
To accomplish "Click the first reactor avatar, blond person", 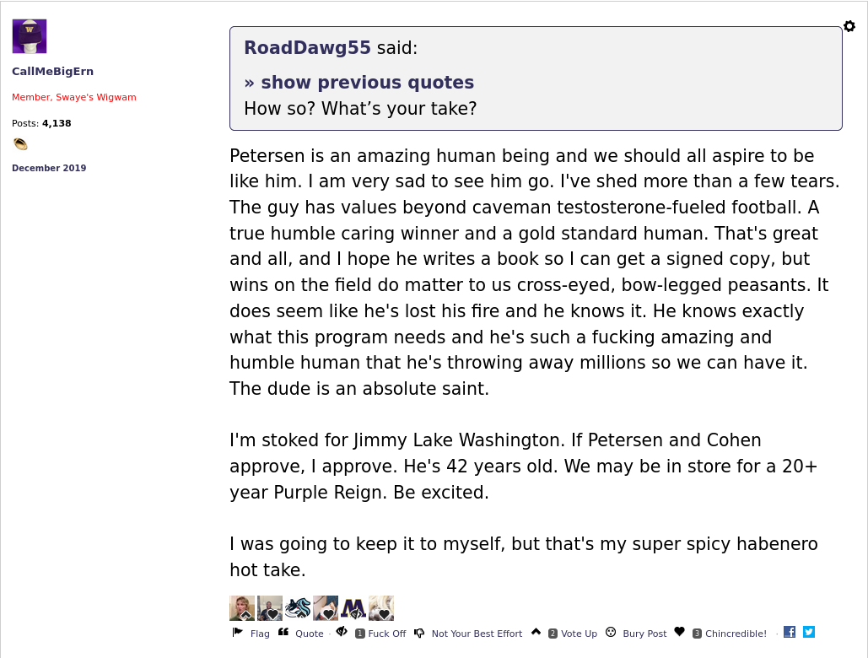I will [x=242, y=608].
